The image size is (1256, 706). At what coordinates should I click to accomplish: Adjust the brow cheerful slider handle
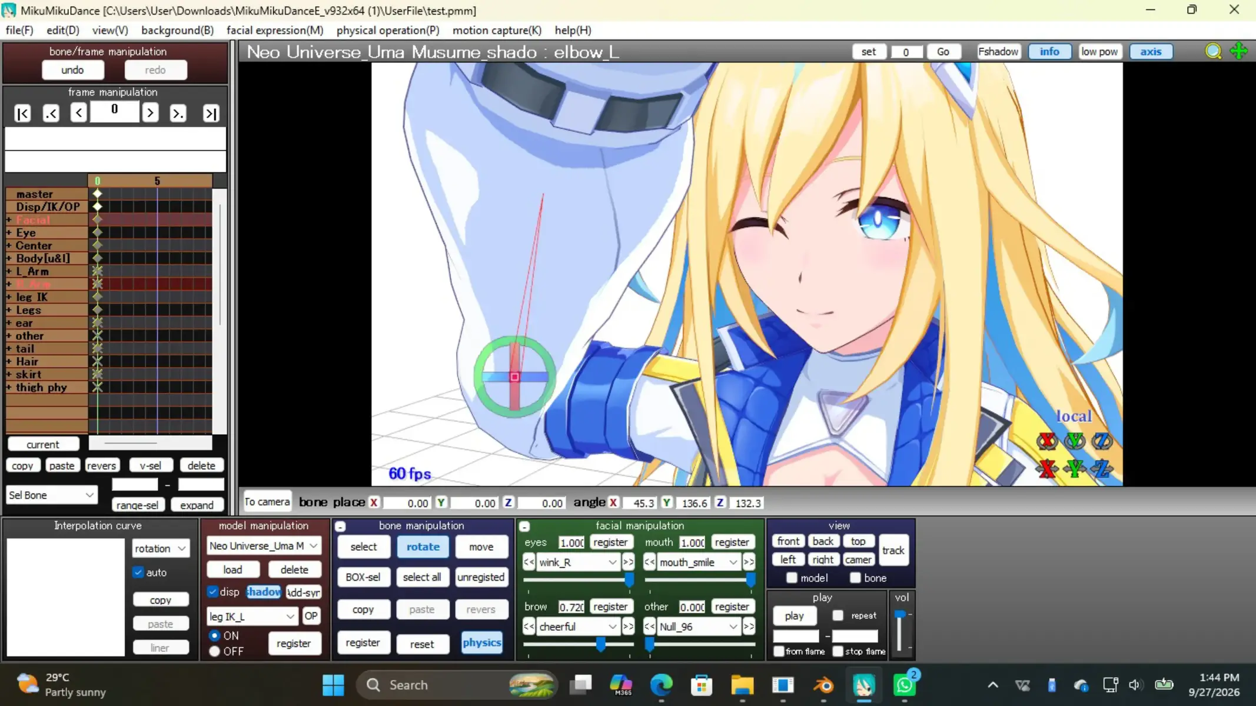600,644
